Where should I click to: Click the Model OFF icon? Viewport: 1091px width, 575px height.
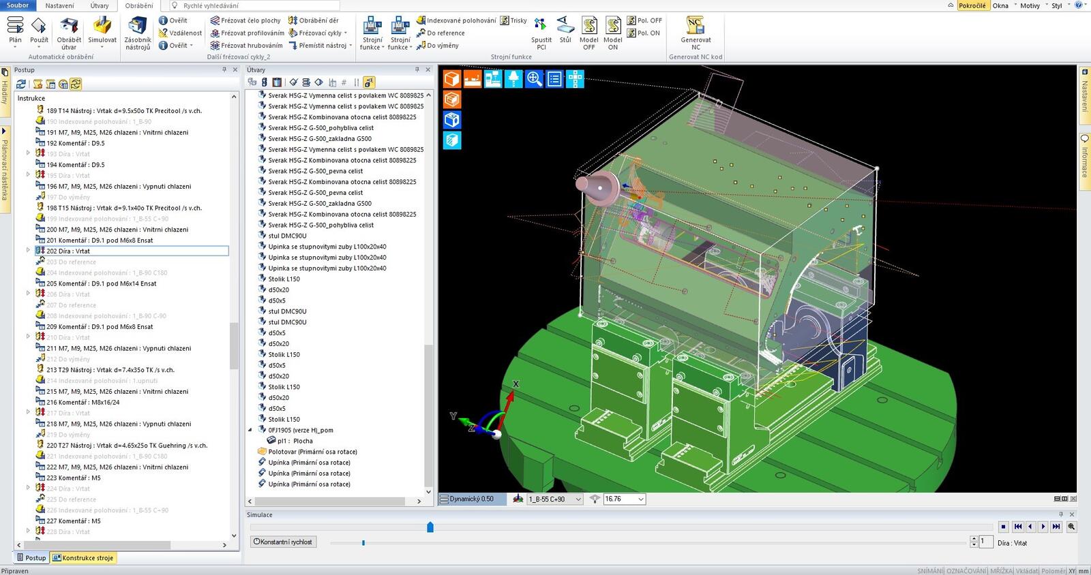click(589, 34)
